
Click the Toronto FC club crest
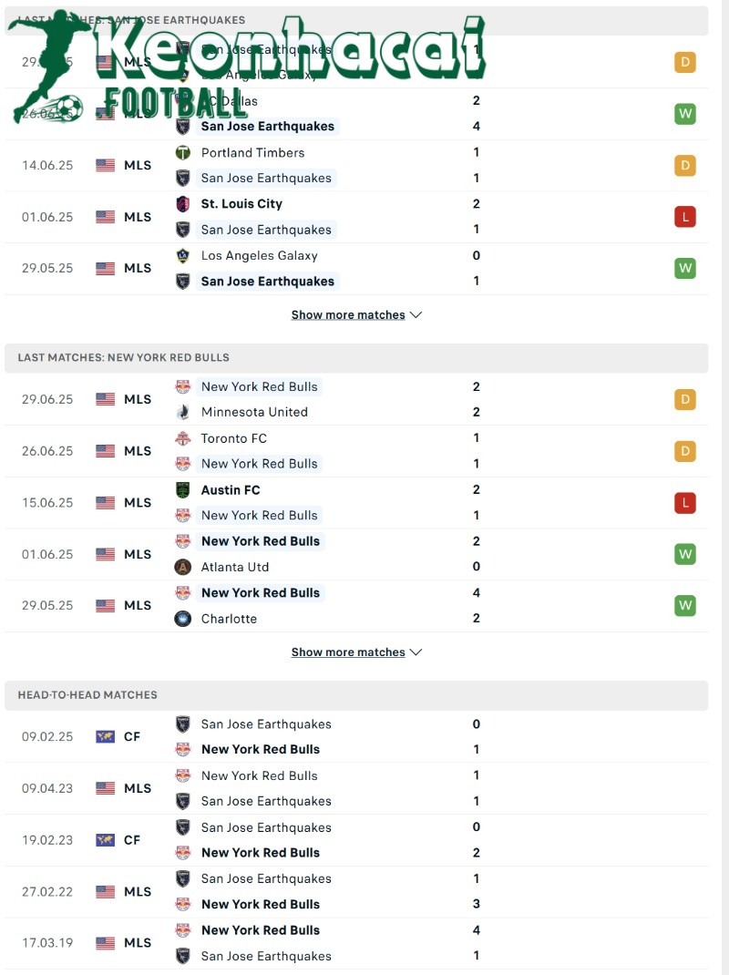coord(183,438)
